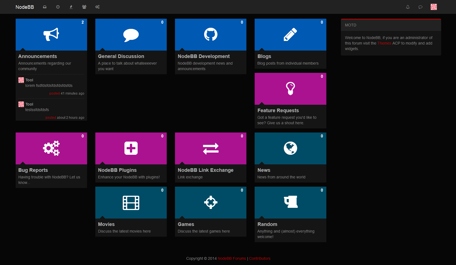This screenshot has width=456, height=265.
Task: Click Tool's avatar on the testssfdsfdsfs post
Action: 21,104
